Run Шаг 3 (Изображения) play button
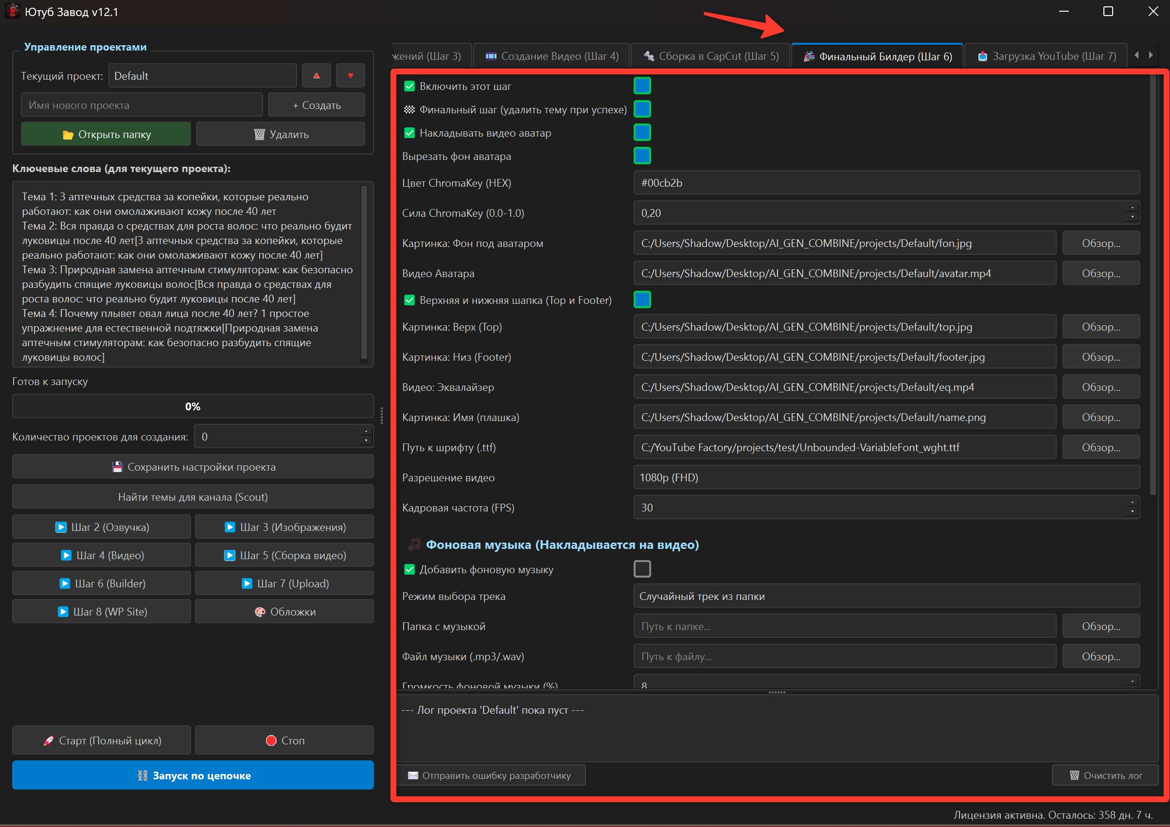1170x827 pixels. coord(284,527)
